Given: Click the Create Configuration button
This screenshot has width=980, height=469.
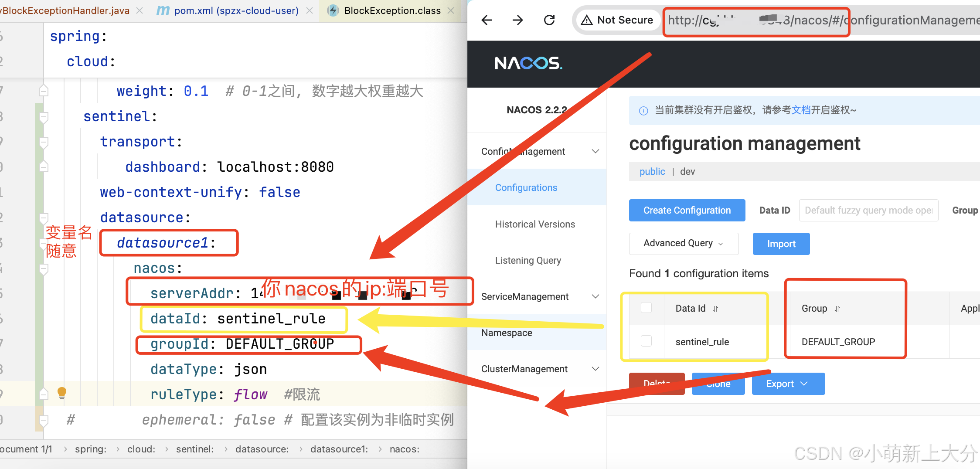Looking at the screenshot, I should click(x=687, y=210).
